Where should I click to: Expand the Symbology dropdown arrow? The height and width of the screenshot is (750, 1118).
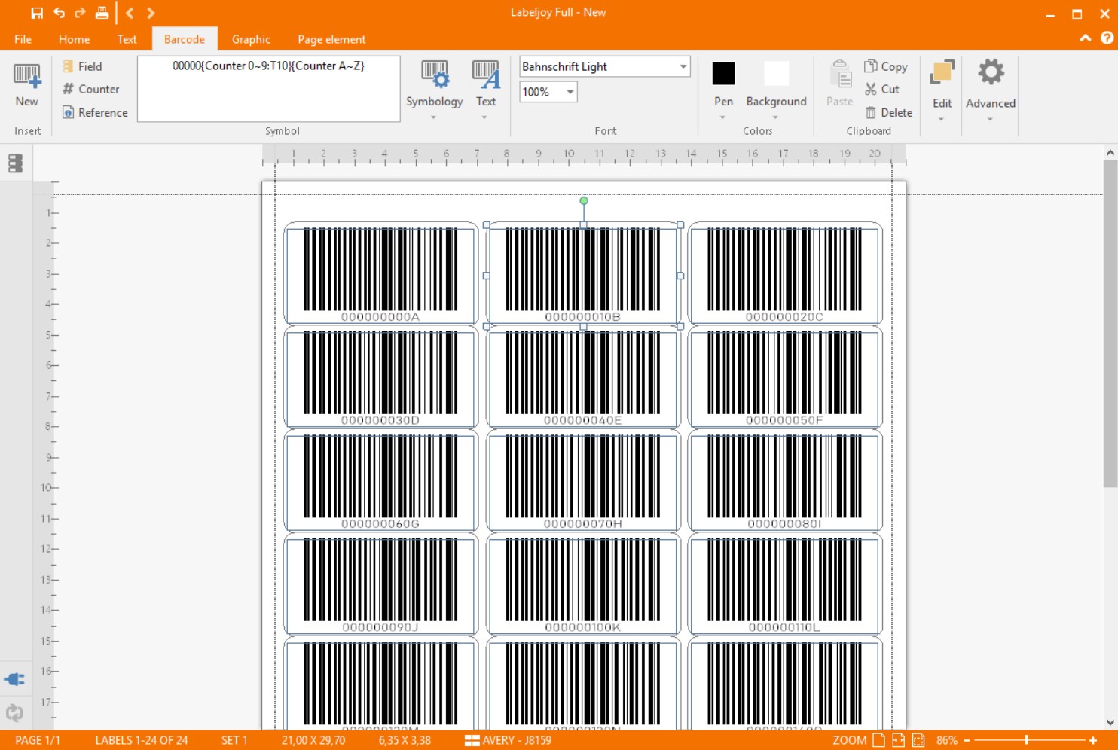click(433, 117)
